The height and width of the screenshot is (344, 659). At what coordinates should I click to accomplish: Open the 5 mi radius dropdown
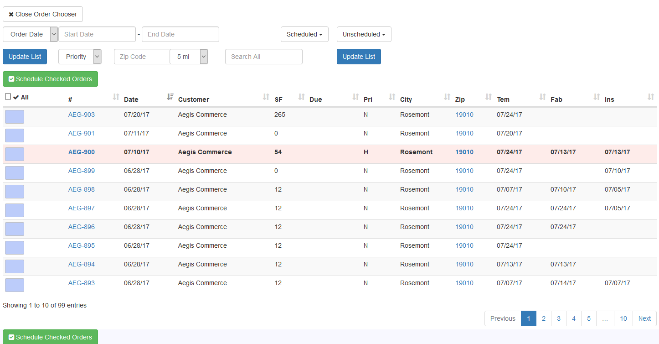pos(189,57)
